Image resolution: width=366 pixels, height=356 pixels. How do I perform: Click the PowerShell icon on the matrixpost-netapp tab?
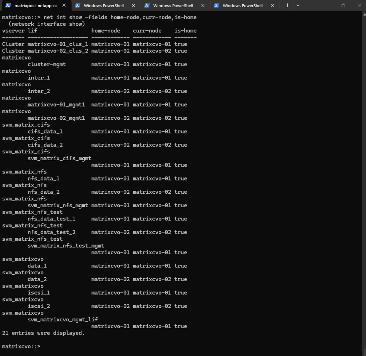(x=8, y=6)
